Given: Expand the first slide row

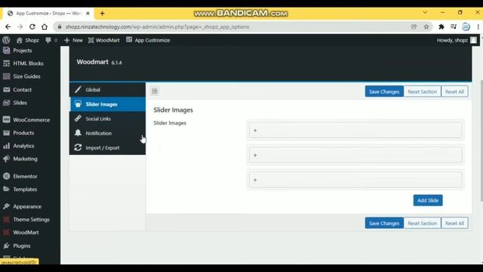Looking at the screenshot, I should click(355, 130).
